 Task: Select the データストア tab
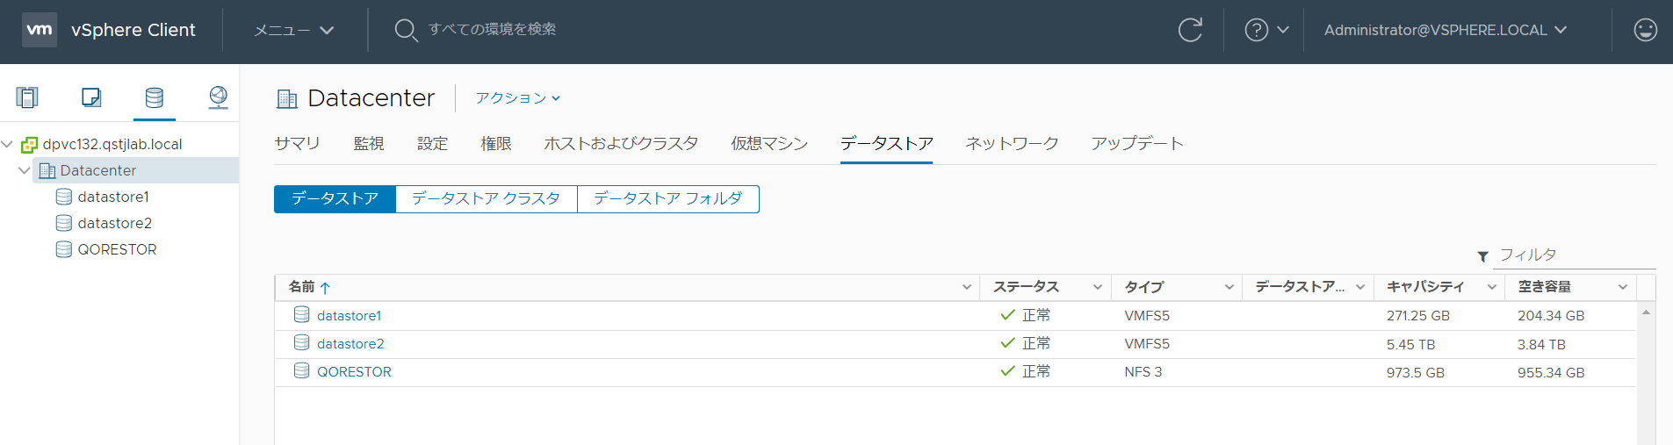pyautogui.click(x=887, y=143)
